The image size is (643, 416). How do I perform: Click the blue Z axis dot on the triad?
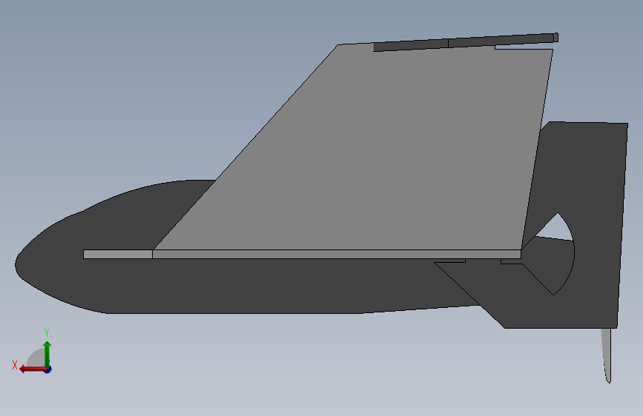coord(48,369)
